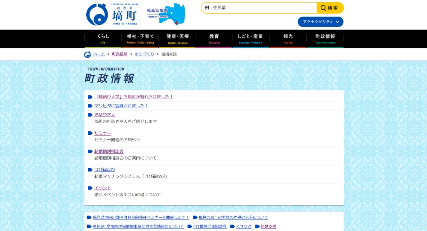
Task: Open the しごと・産業 menu
Action: click(251, 39)
